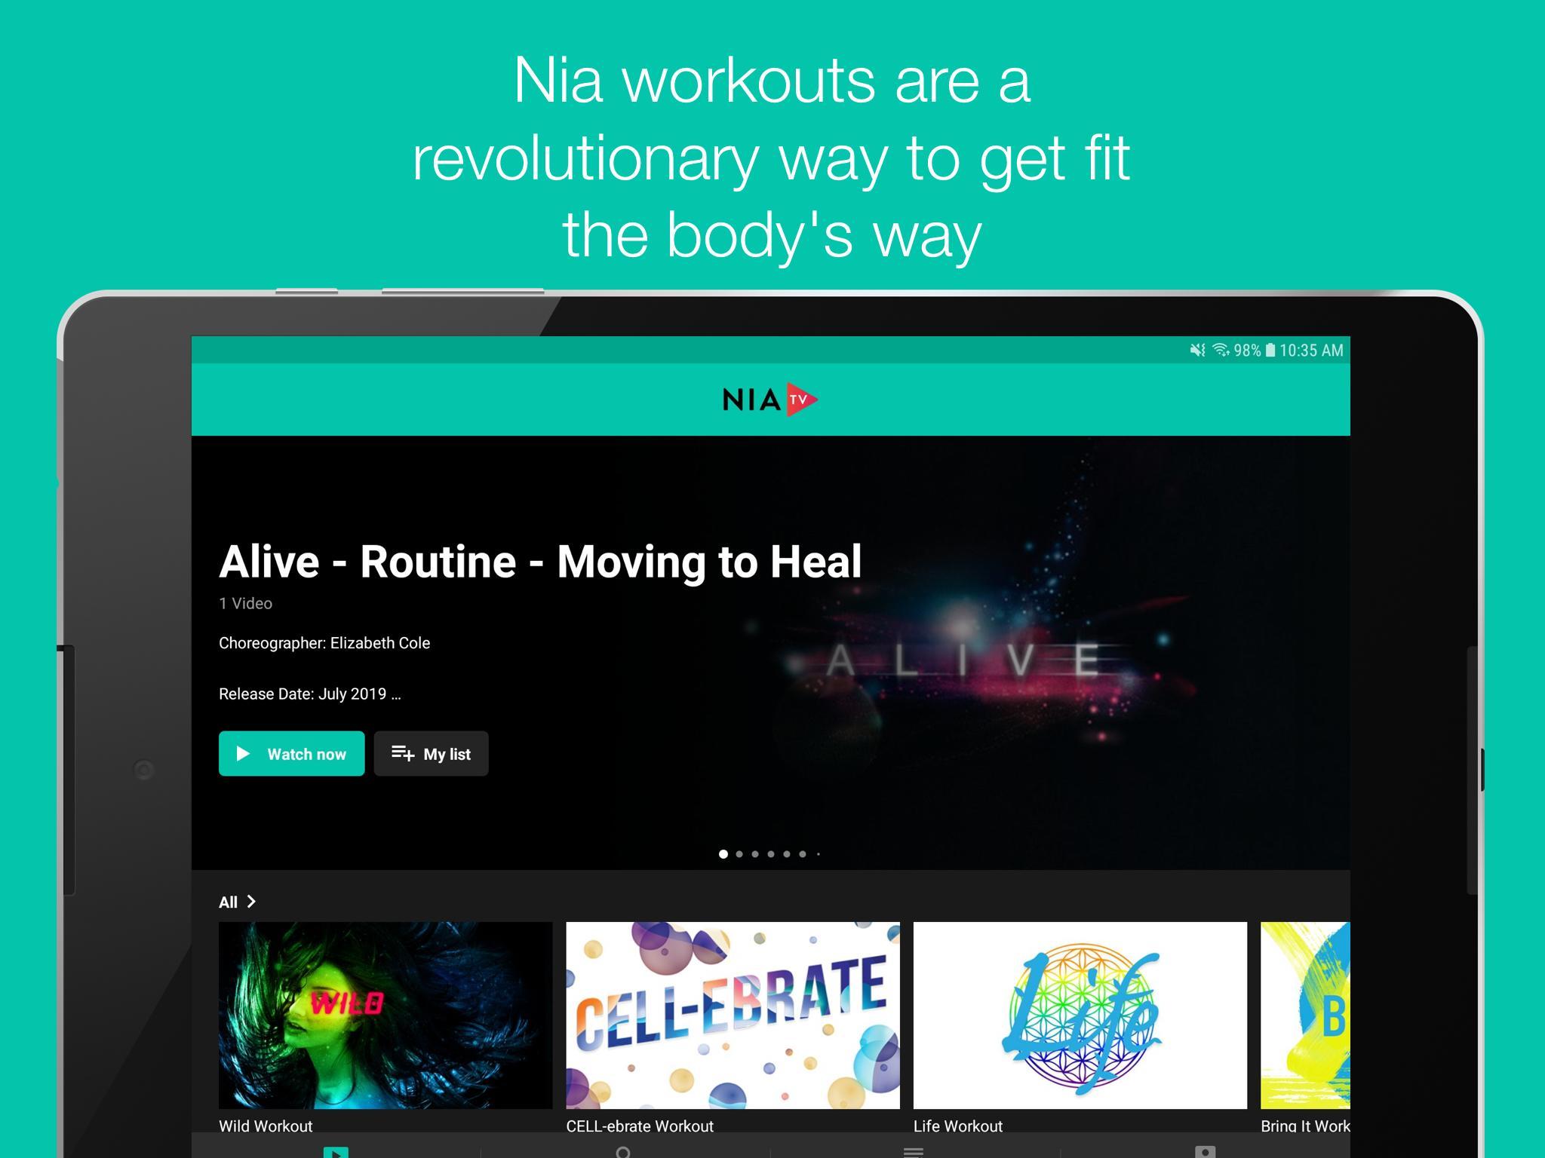Screen dimensions: 1545x1158
Task: Open the Bring It Workout thumbnail
Action: coord(1305,1015)
